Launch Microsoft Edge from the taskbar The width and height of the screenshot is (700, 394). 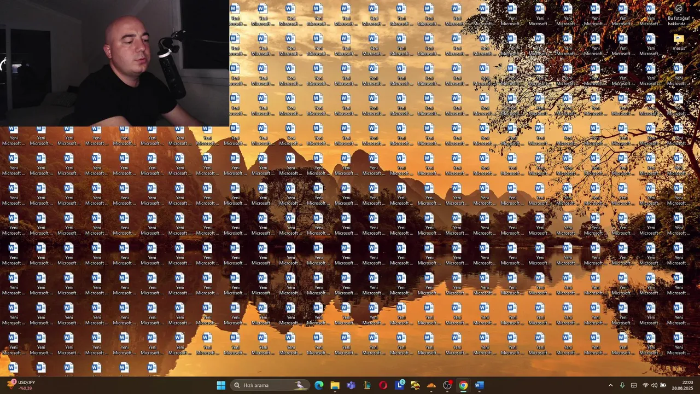(x=319, y=385)
